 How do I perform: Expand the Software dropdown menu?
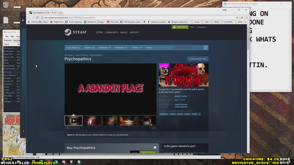click(104, 48)
